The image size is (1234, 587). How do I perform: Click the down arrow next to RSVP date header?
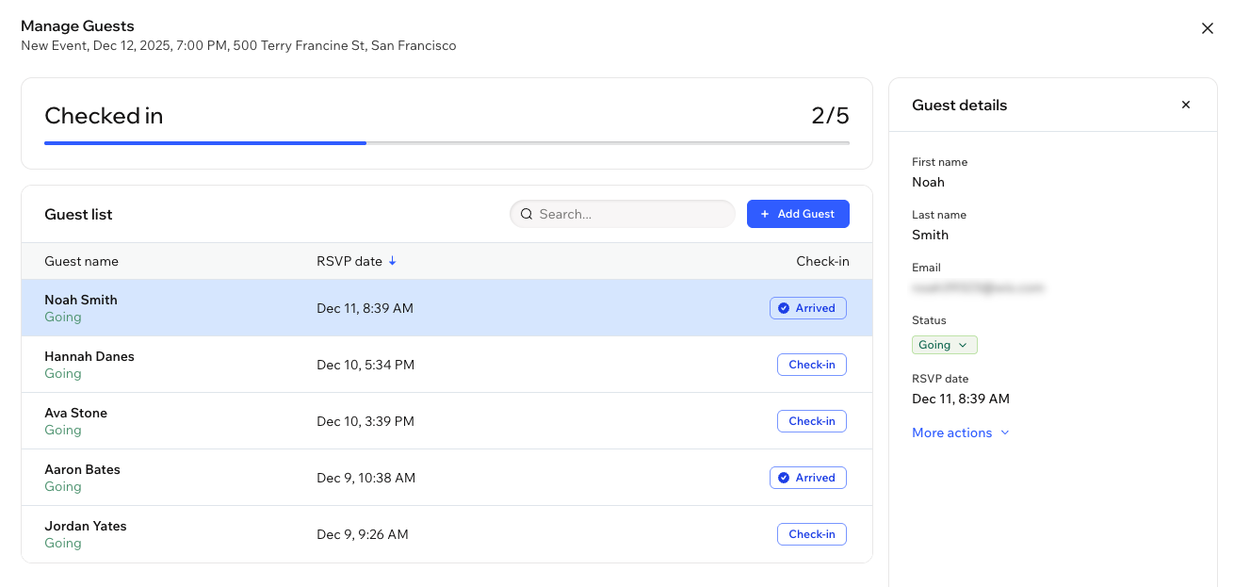(393, 261)
